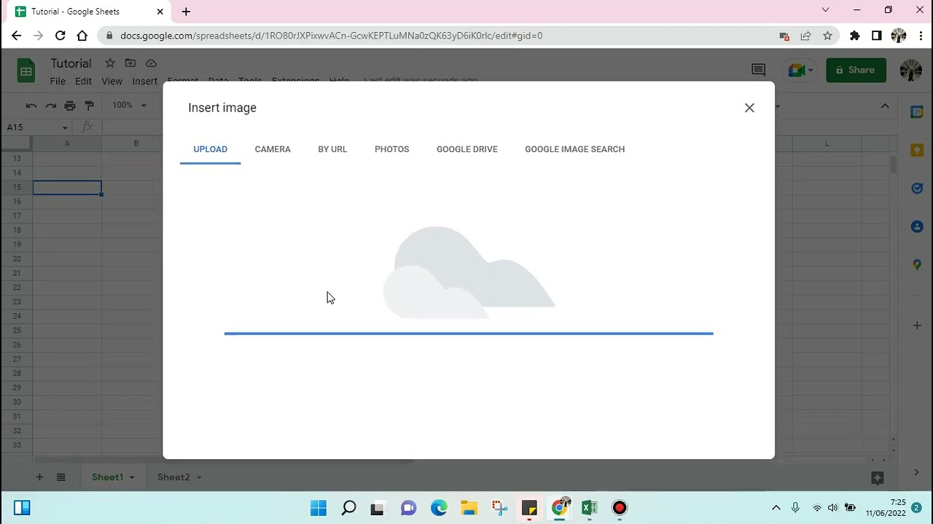Star the Tutorial document
The image size is (933, 524).
coord(109,63)
